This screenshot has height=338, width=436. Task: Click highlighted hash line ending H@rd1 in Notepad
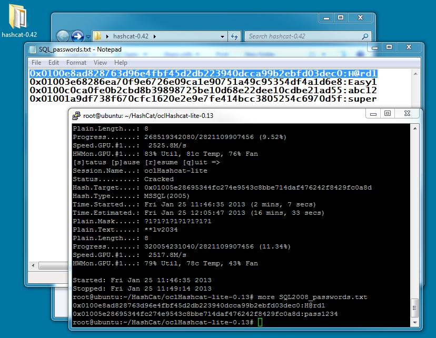point(203,73)
